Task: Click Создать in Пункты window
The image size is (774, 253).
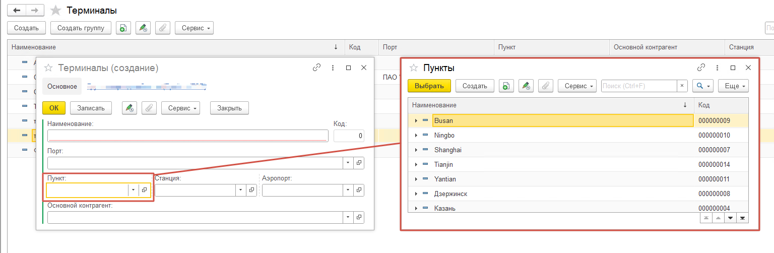Action: (475, 86)
